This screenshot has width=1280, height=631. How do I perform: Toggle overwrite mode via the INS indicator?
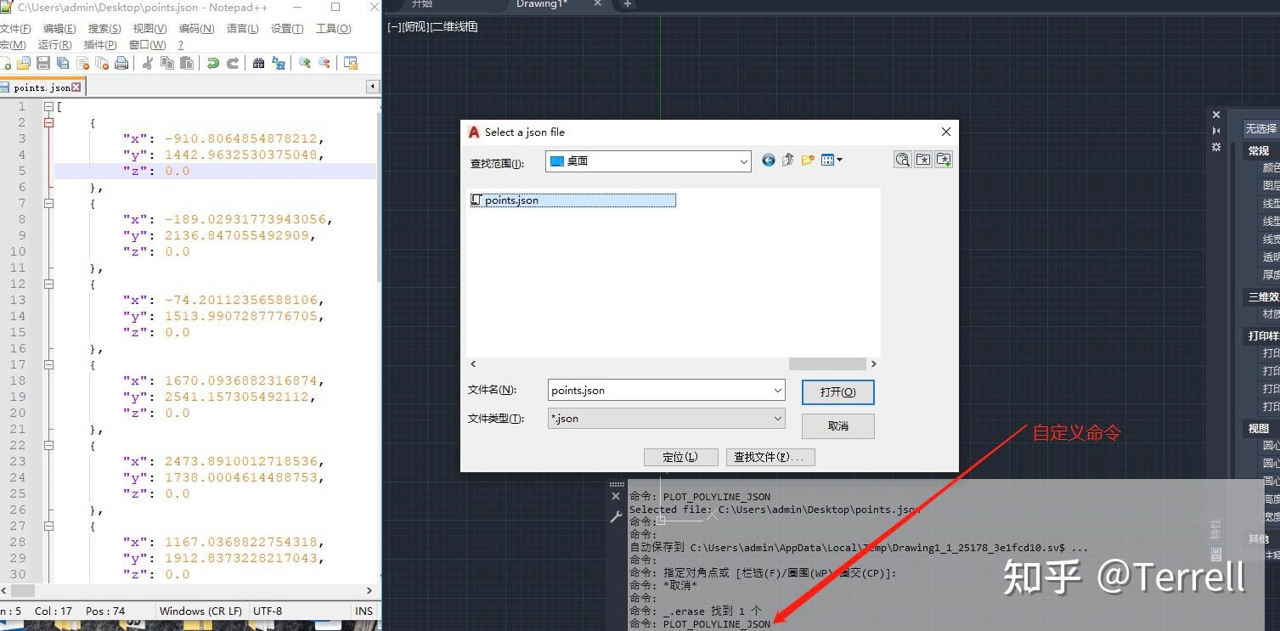tap(364, 611)
